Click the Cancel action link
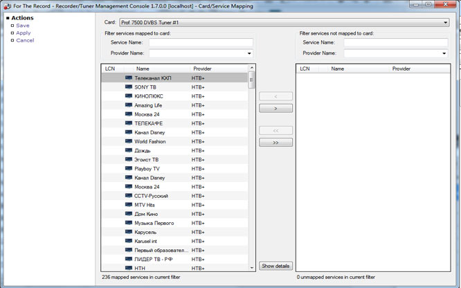The image size is (461, 288). pos(25,40)
